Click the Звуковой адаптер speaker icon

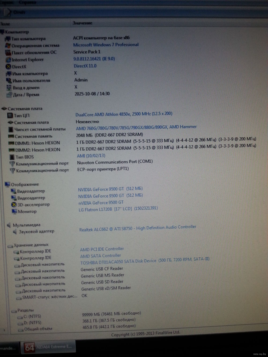click(x=15, y=232)
